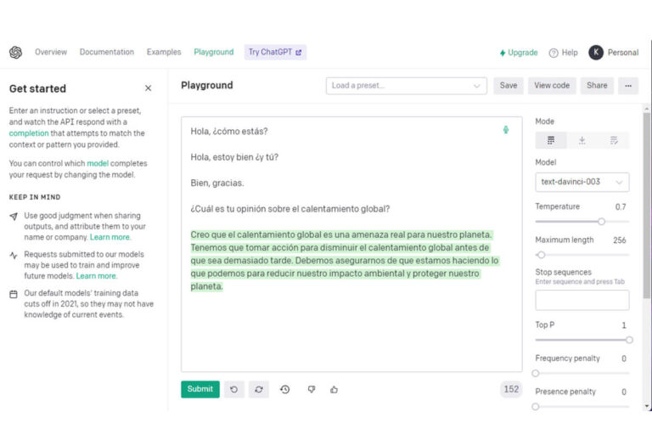Click the Stop sequences input field
Viewport: 652px width, 435px height.
(582, 300)
